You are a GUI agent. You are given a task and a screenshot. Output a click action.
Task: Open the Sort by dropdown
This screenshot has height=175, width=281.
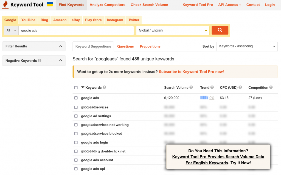coord(247,46)
